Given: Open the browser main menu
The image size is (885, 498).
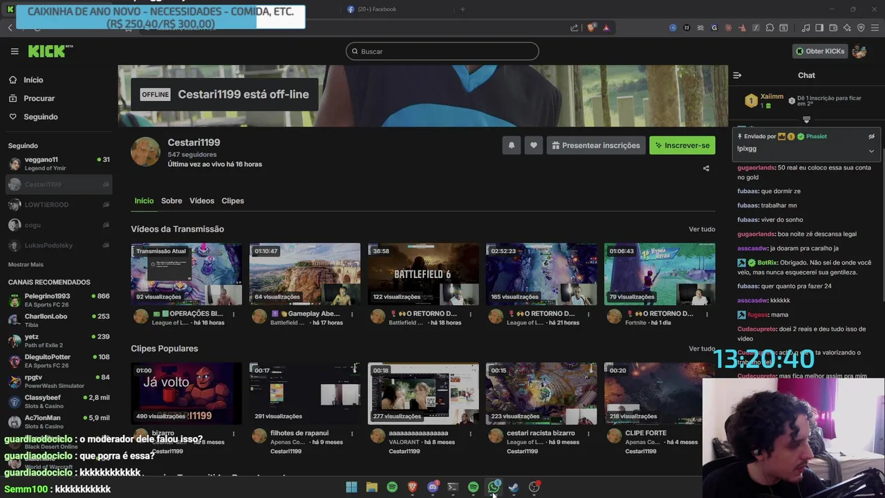Looking at the screenshot, I should (875, 28).
